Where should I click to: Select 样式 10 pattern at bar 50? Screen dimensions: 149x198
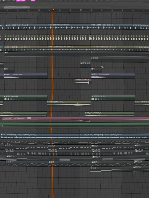point(49,158)
